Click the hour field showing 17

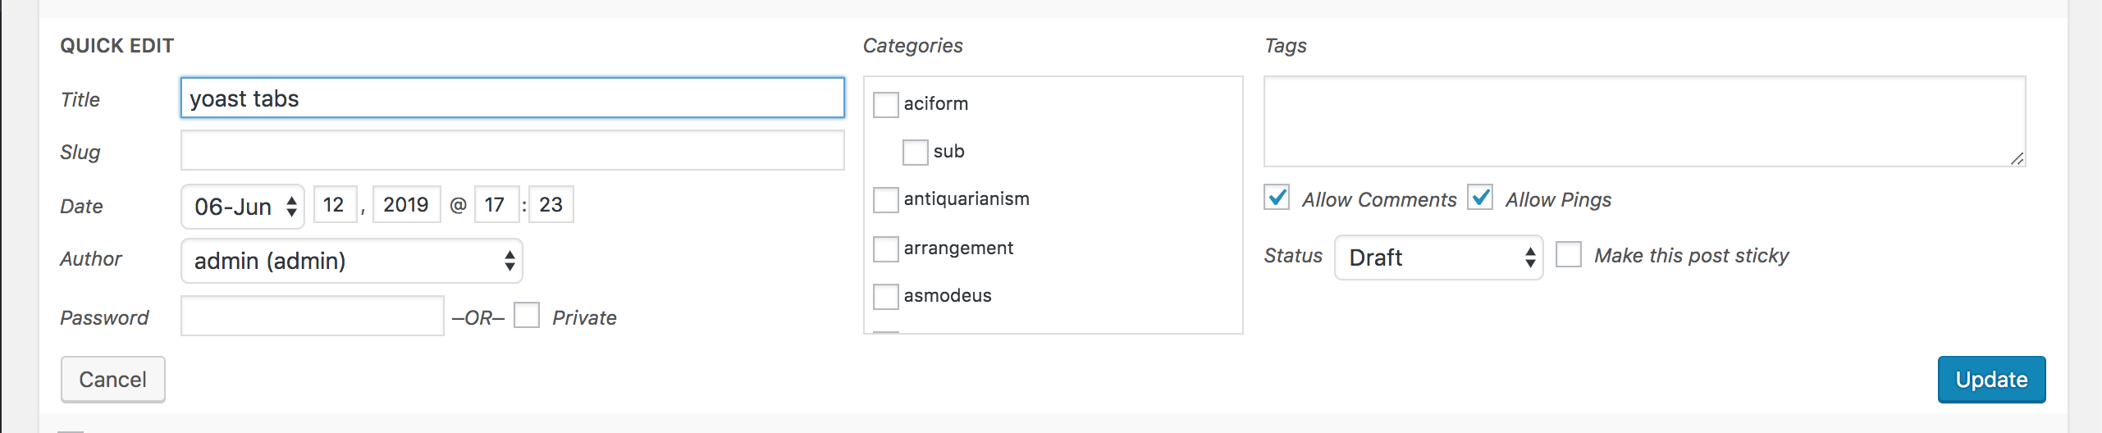[496, 204]
